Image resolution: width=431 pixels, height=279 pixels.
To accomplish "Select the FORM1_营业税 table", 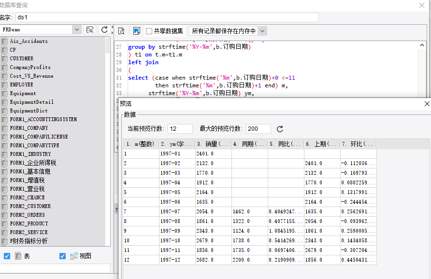I will point(27,189).
